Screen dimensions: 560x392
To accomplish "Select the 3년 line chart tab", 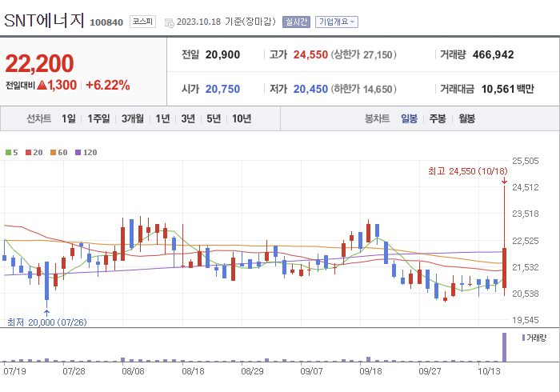I will (188, 118).
